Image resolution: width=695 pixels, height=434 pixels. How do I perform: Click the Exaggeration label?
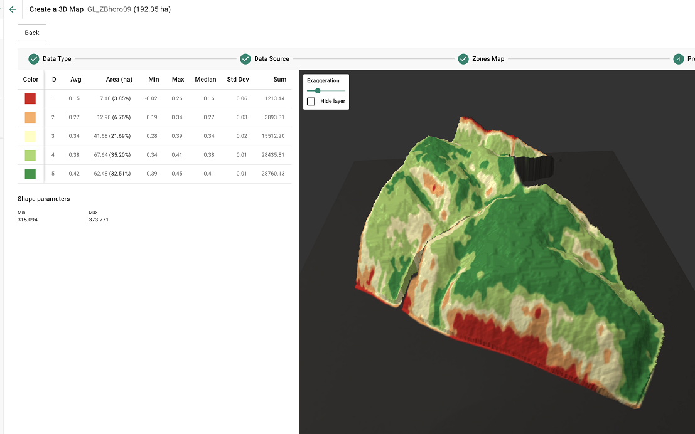point(323,81)
